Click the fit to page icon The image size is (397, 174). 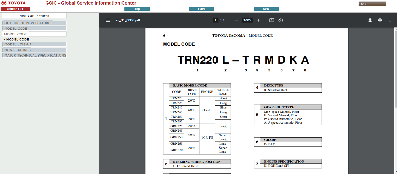coord(272,20)
